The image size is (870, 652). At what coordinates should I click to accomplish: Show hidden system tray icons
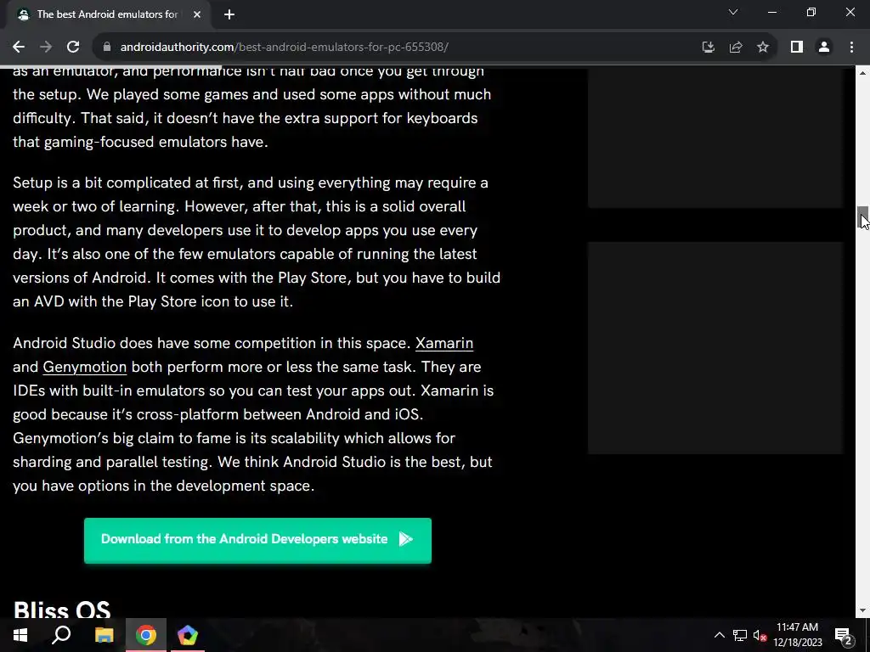(719, 635)
